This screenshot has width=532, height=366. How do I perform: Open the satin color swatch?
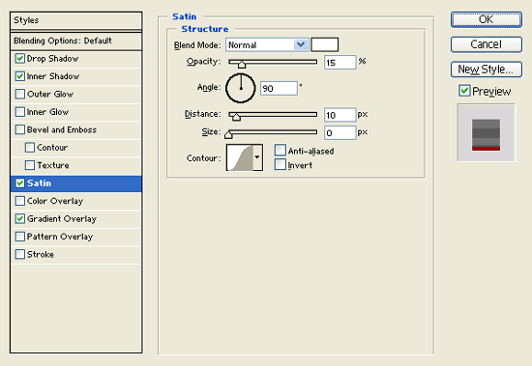(325, 44)
